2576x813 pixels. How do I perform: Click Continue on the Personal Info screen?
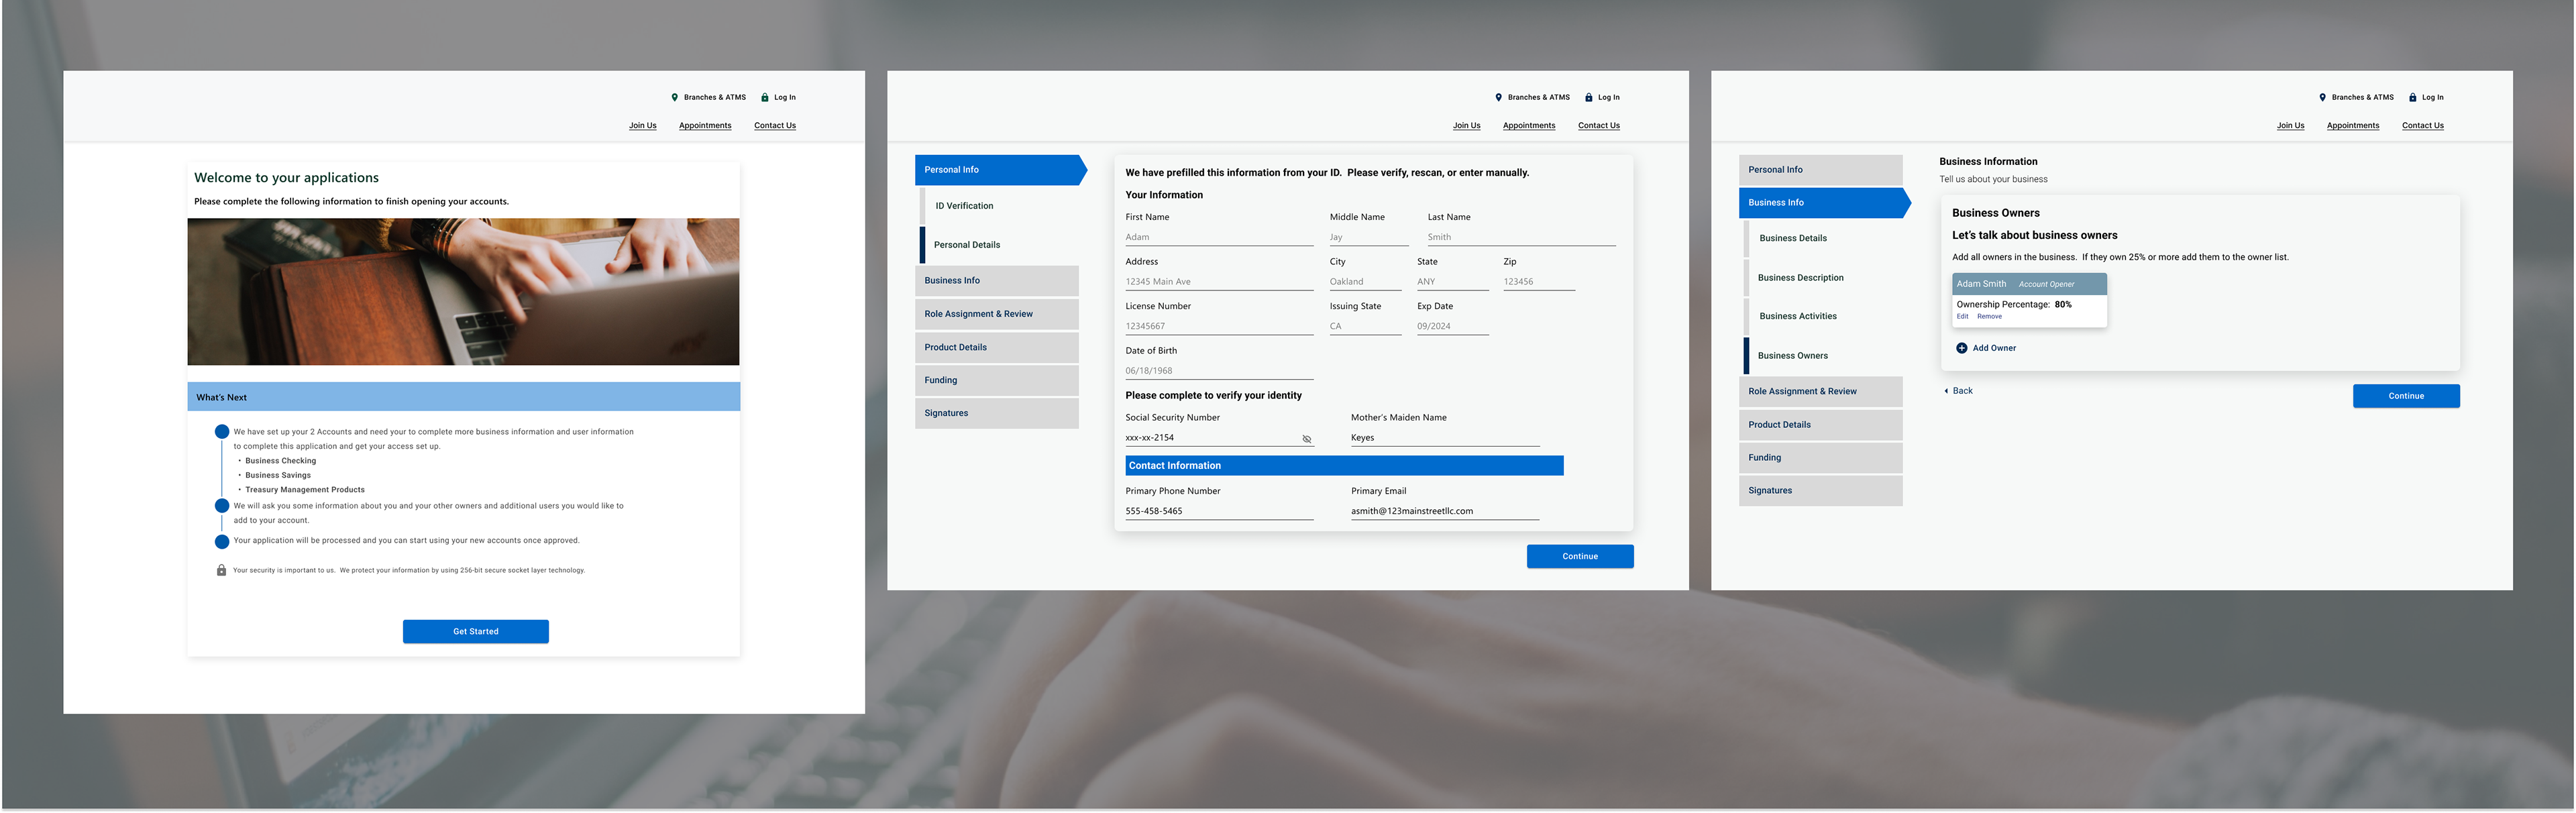(x=1580, y=556)
